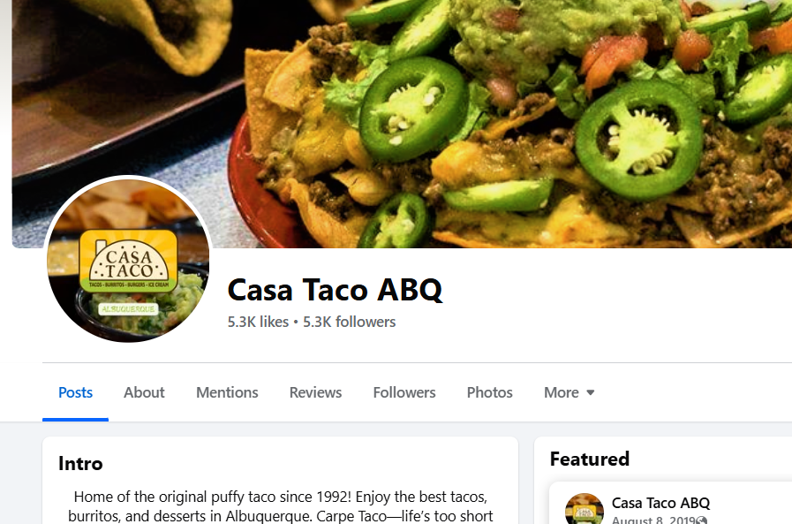This screenshot has height=524, width=792.
Task: Open the August 8, 2019 post timestamp
Action: pyautogui.click(x=652, y=520)
